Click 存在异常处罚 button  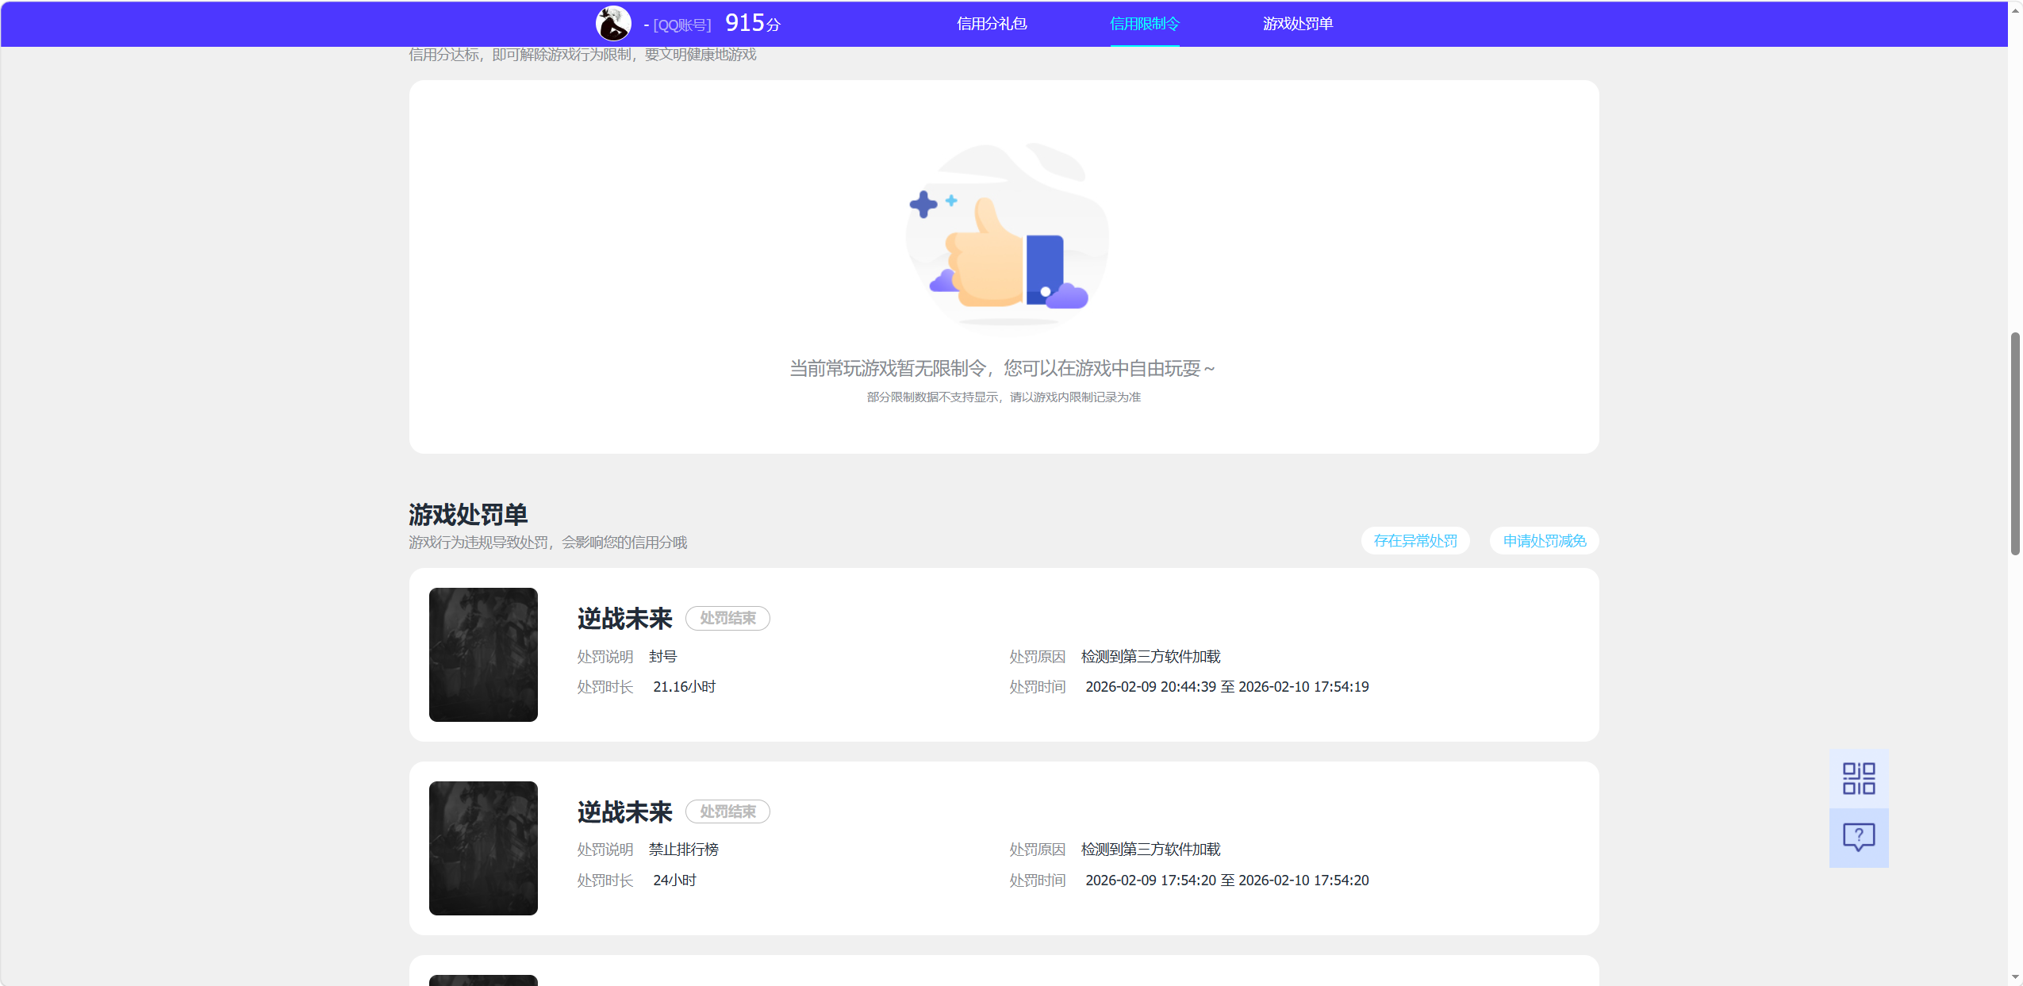coord(1415,540)
